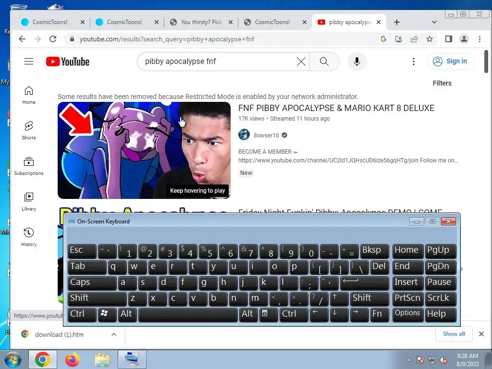492x369 pixels.
Task: Click the Sign in button
Action: point(451,61)
